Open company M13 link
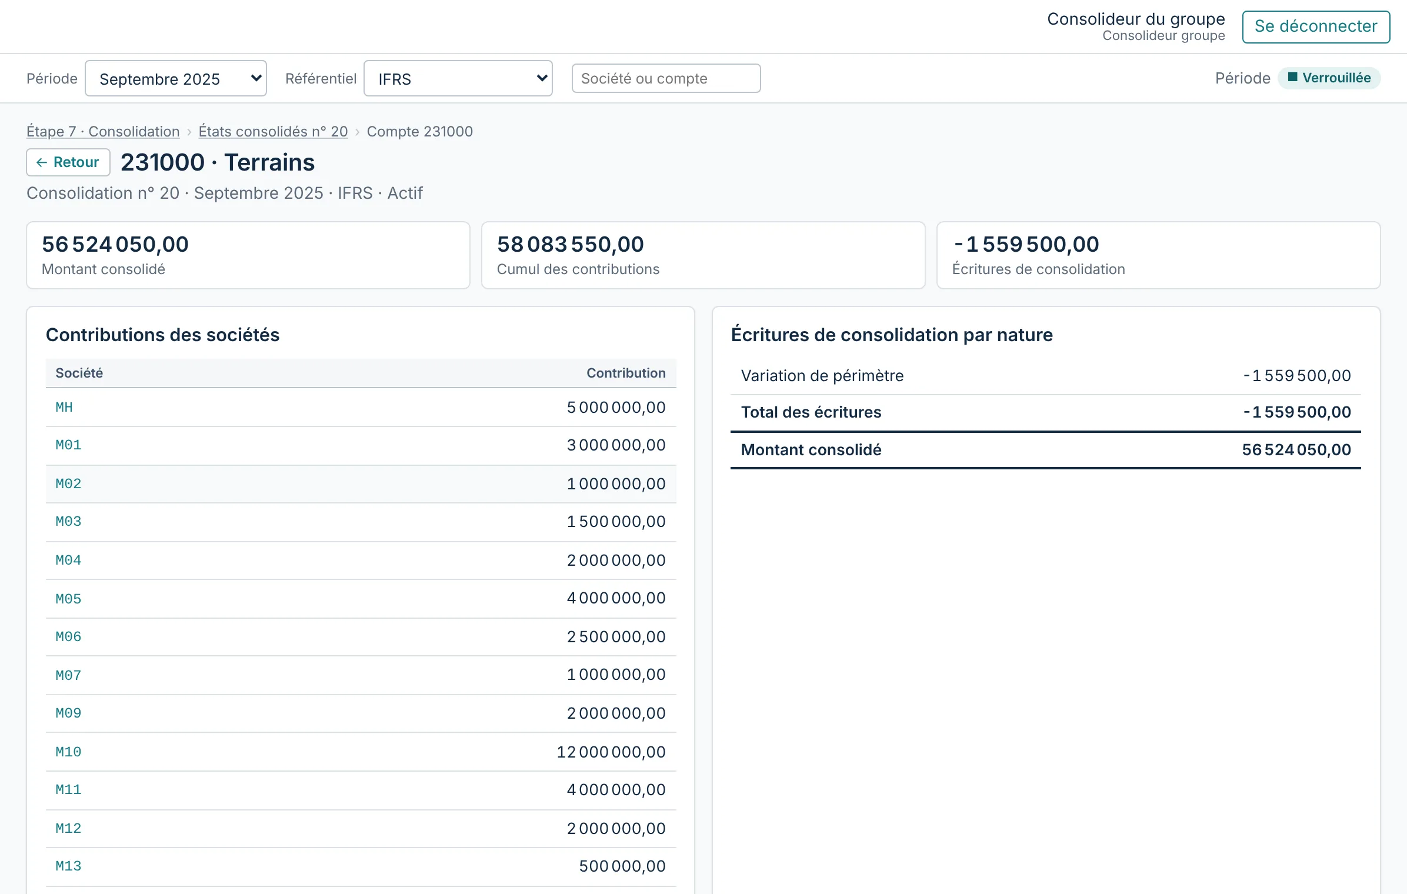 68,866
